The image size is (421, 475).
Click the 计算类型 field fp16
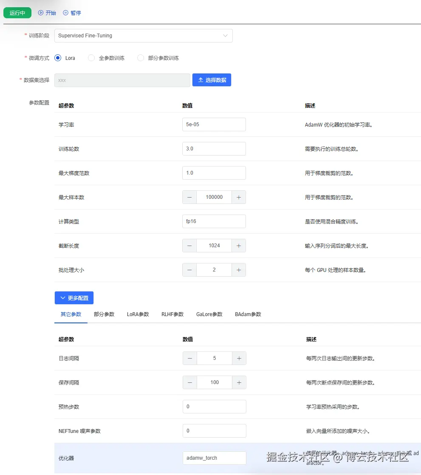click(214, 221)
